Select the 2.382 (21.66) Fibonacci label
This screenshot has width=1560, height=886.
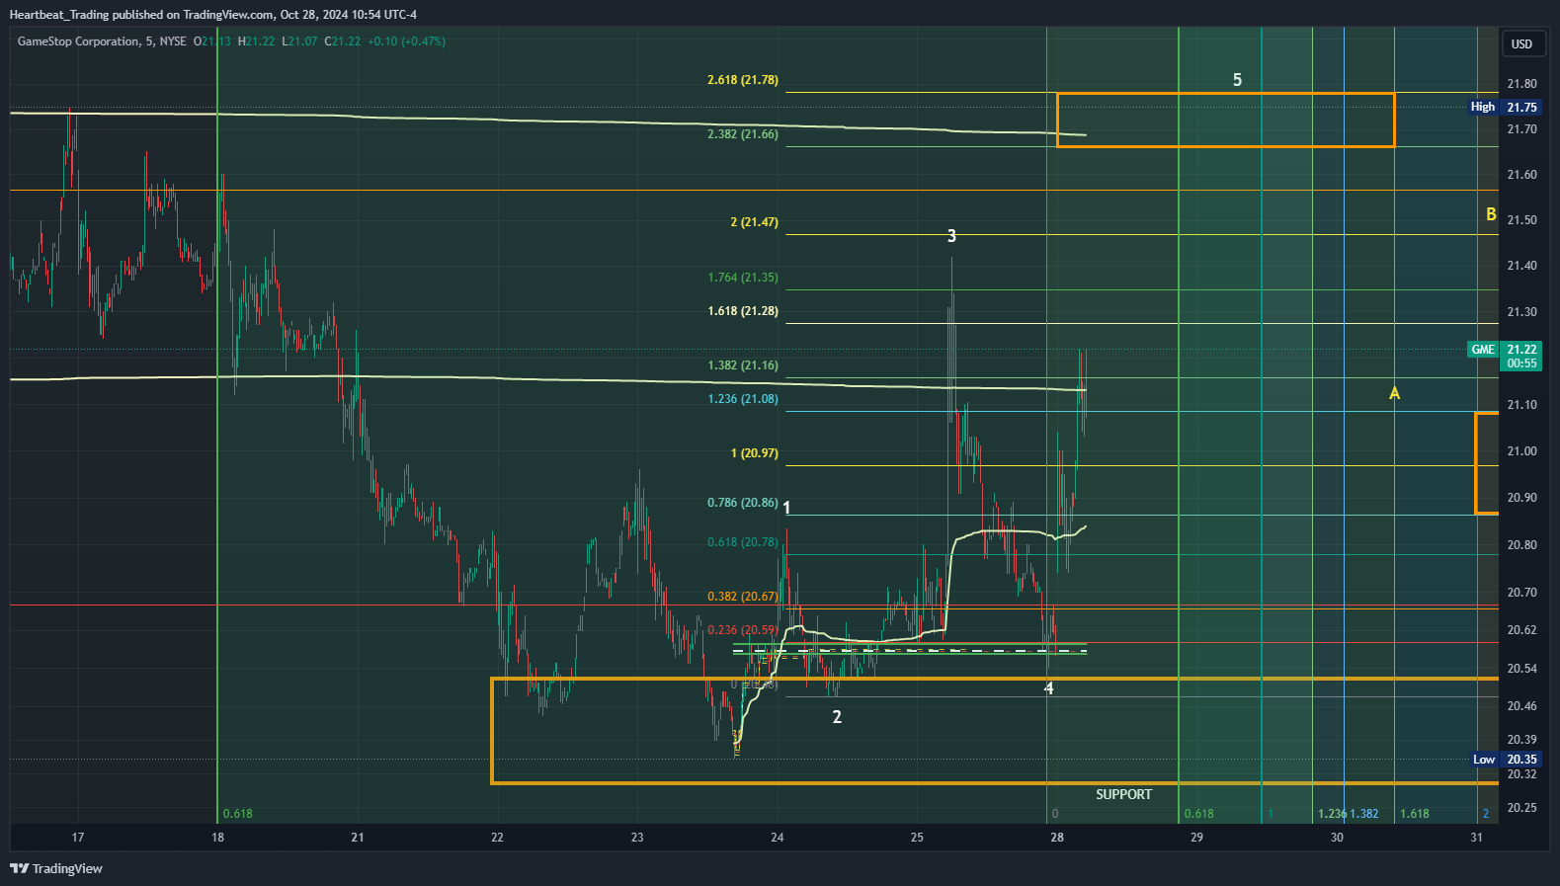click(x=743, y=134)
